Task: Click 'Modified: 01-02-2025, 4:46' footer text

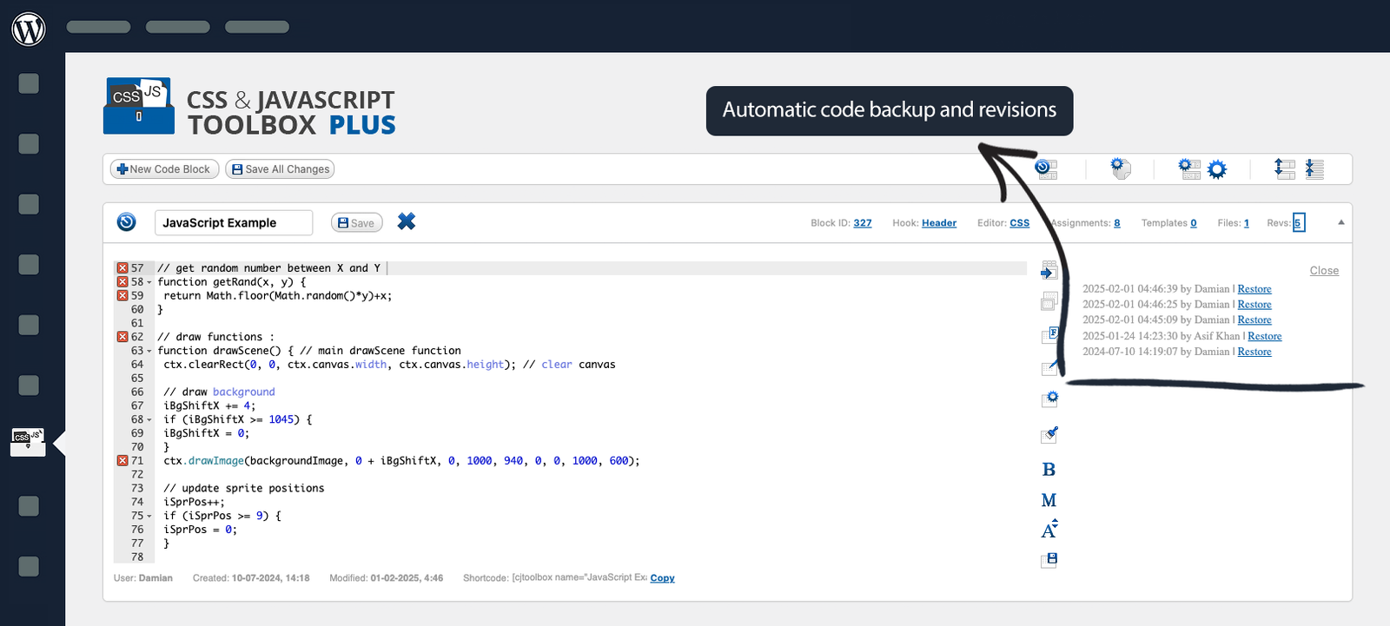Action: point(386,578)
